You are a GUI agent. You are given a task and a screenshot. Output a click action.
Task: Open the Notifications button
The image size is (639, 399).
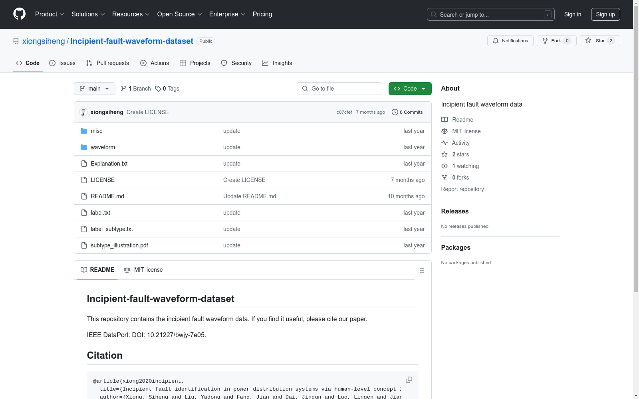point(510,41)
